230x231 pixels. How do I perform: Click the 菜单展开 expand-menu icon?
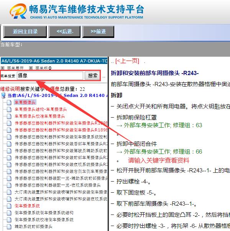coord(3,68)
